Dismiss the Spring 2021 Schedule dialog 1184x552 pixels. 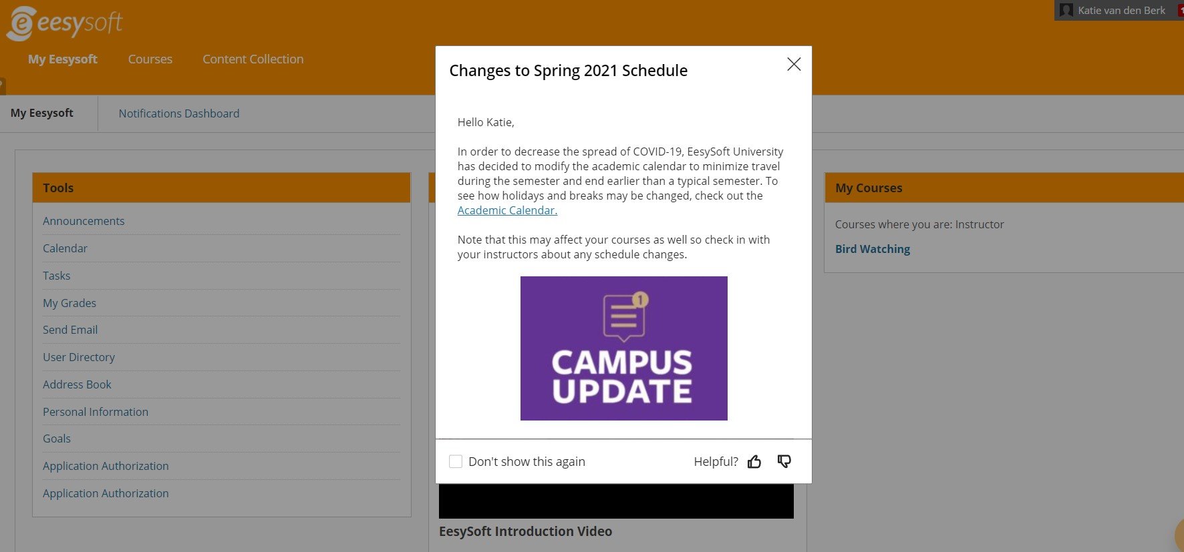793,64
